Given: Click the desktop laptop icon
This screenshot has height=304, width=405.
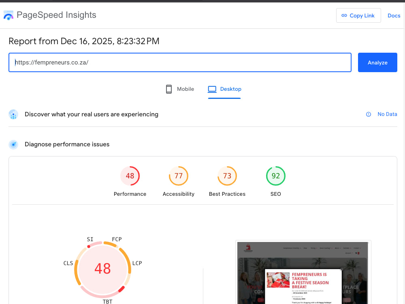Looking at the screenshot, I should 212,89.
